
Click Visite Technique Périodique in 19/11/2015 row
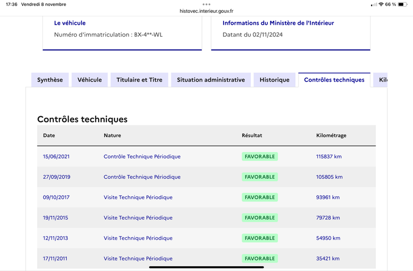(138, 218)
